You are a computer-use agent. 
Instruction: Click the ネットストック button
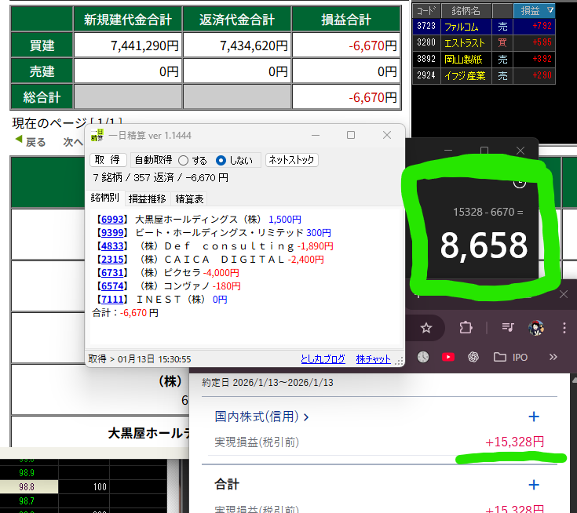point(291,160)
